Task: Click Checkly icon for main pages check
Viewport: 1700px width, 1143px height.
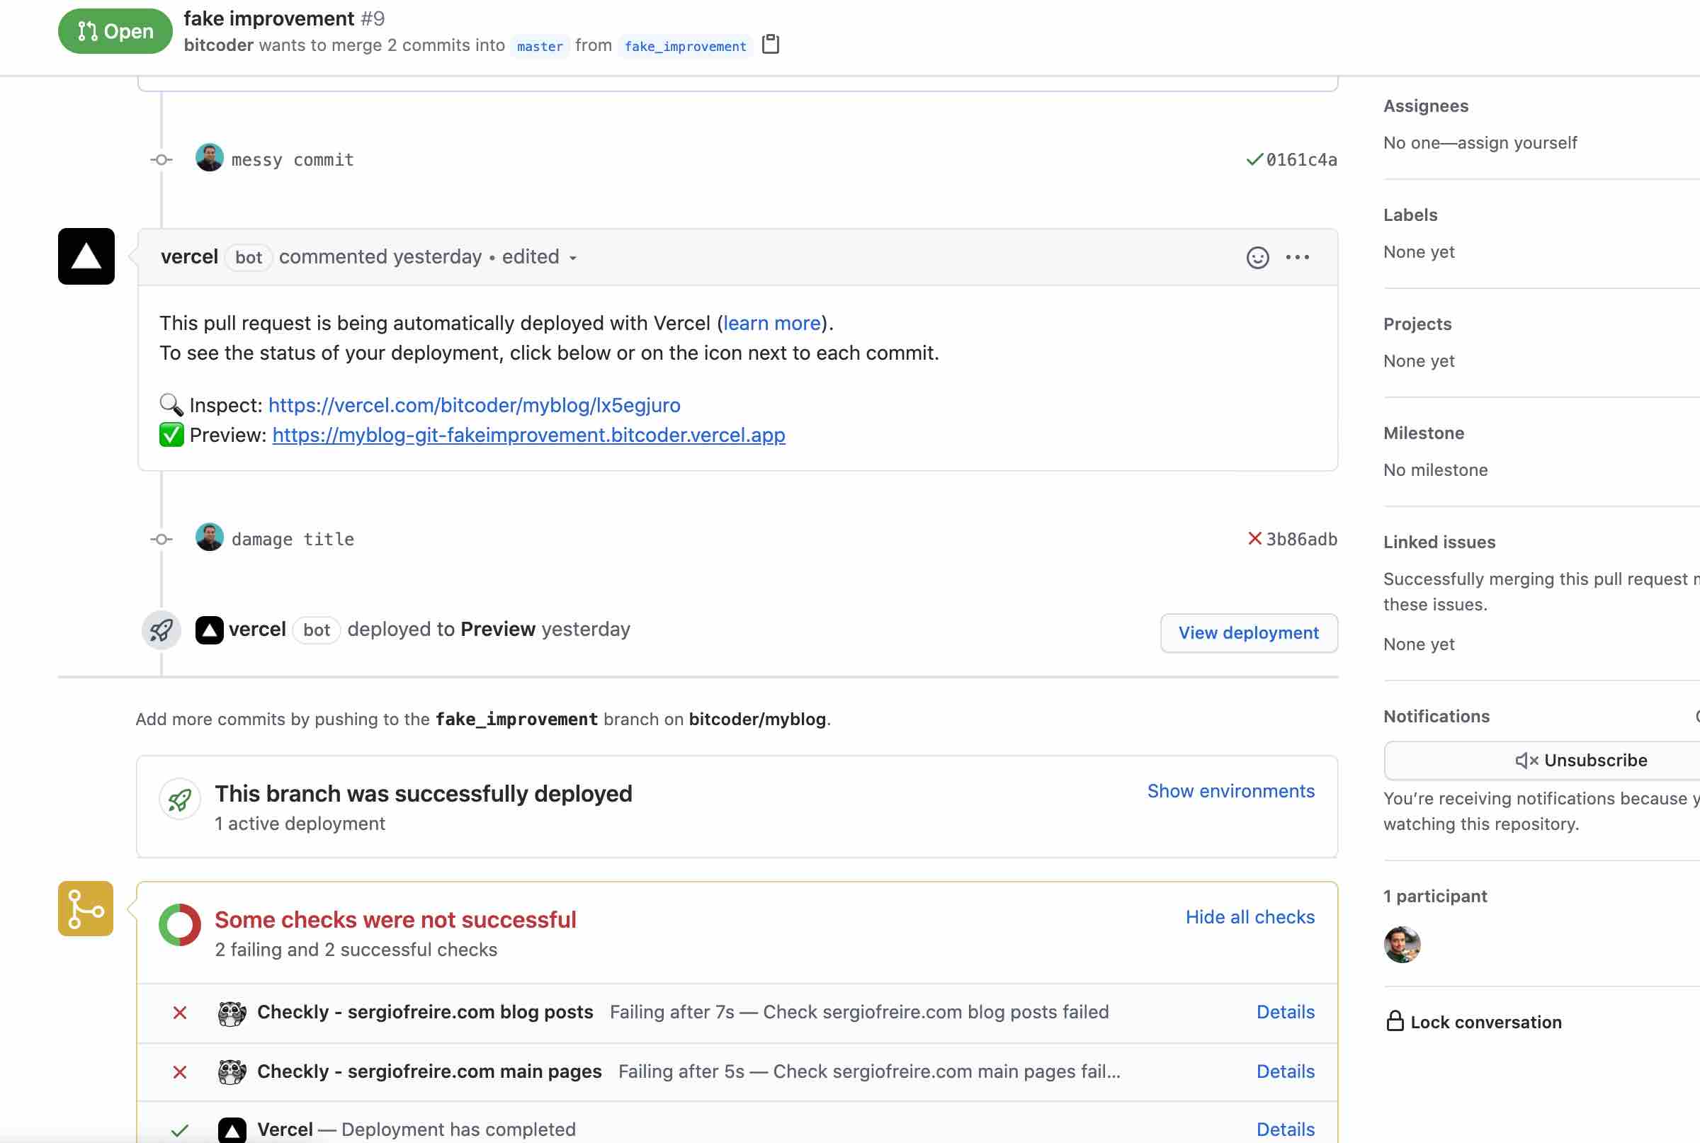Action: [232, 1072]
